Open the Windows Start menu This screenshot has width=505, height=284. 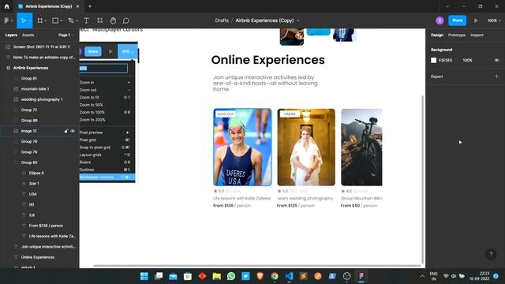[144, 276]
